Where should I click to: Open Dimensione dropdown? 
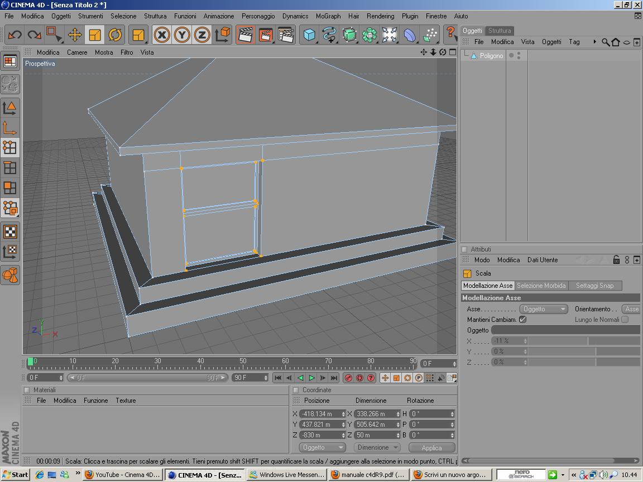point(377,447)
